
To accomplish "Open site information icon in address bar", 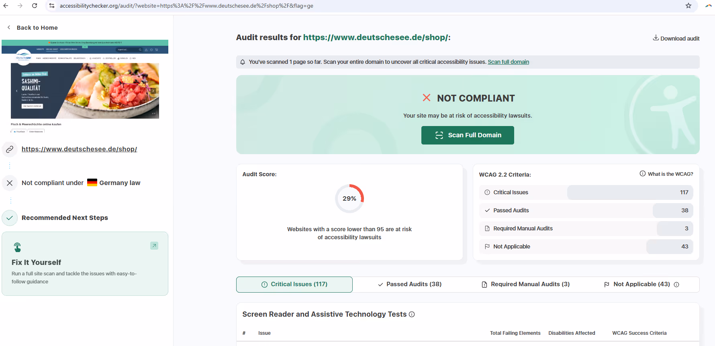I will (x=52, y=6).
